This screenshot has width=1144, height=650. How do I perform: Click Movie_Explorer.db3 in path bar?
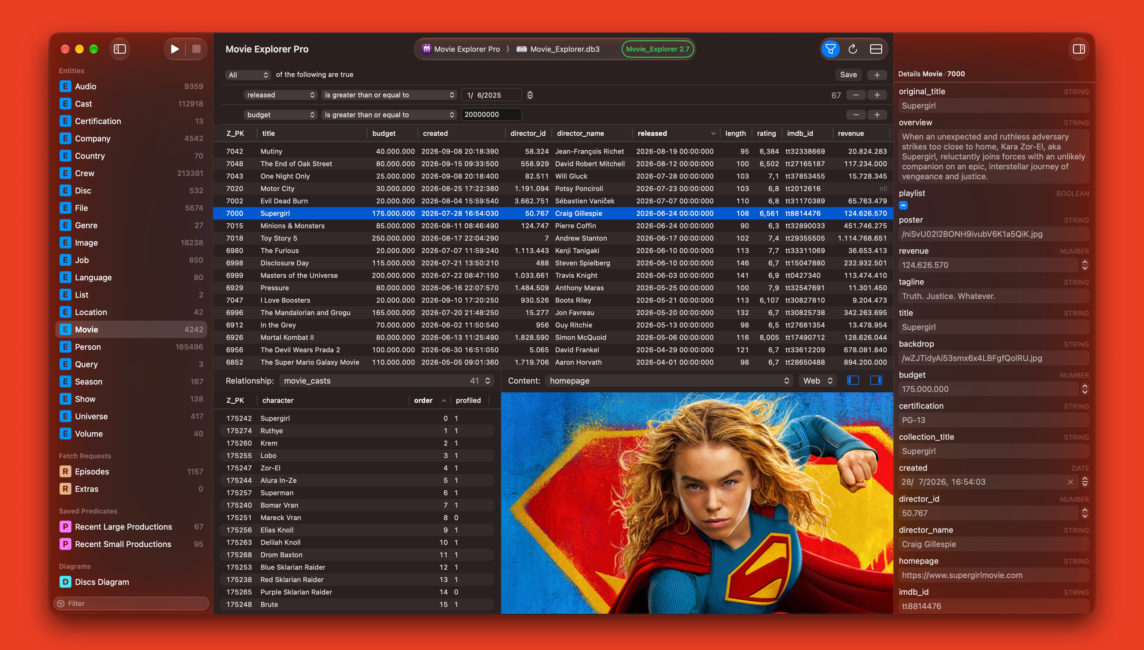pos(558,49)
